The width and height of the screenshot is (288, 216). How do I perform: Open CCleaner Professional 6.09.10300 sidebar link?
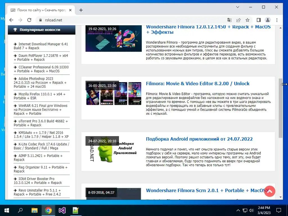(41, 69)
